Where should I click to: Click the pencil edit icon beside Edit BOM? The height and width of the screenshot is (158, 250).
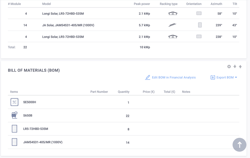click(147, 77)
